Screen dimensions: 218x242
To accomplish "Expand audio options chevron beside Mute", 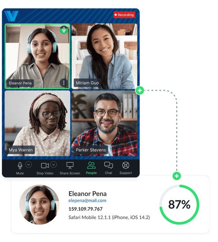I will [x=29, y=164].
